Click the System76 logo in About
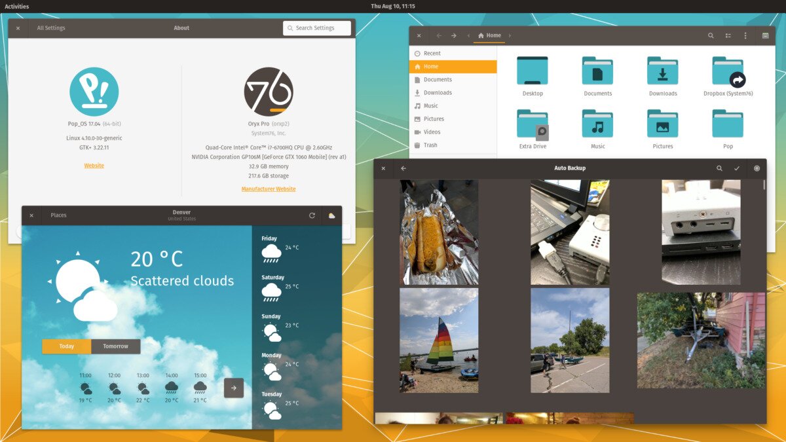 pyautogui.click(x=269, y=92)
